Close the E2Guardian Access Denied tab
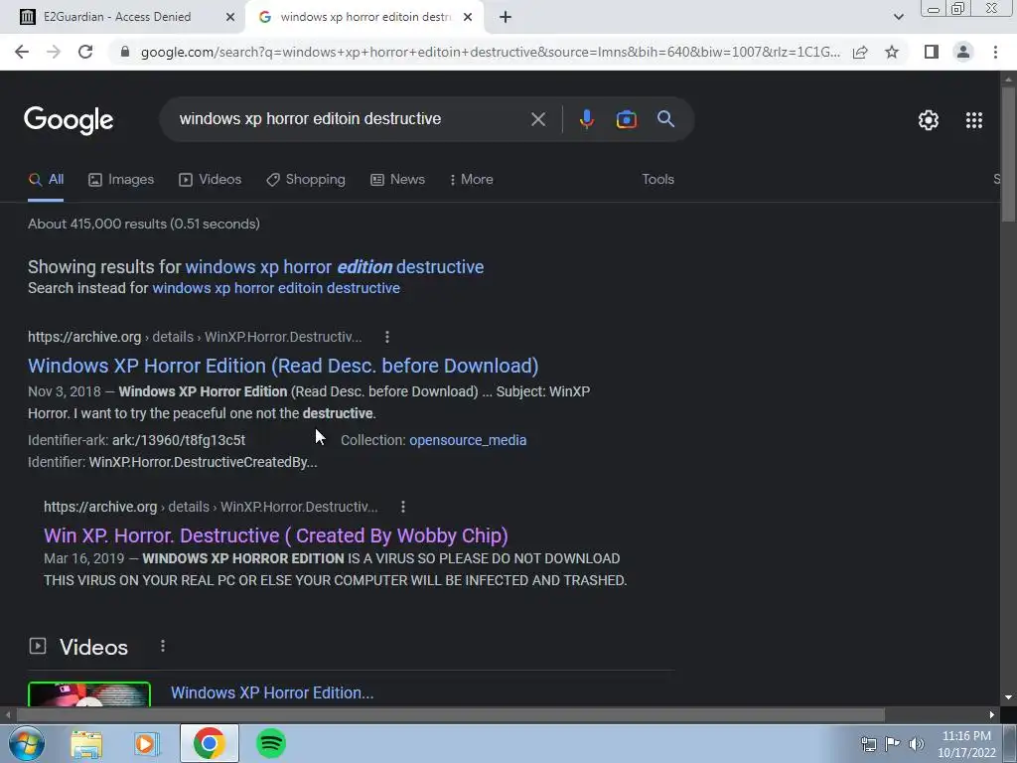1017x763 pixels. [x=229, y=18]
